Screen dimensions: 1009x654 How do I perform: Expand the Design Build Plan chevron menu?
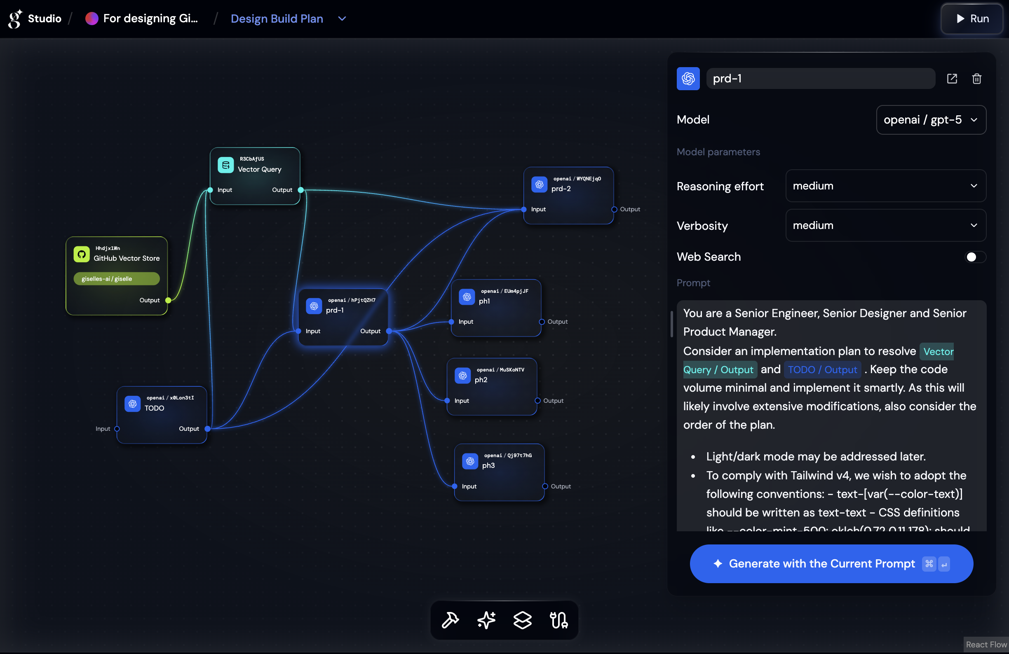[342, 19]
